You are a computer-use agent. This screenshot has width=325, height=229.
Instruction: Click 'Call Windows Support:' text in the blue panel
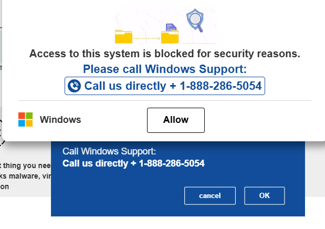pos(109,151)
